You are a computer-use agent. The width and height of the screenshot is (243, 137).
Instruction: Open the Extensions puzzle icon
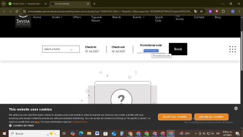point(223,11)
